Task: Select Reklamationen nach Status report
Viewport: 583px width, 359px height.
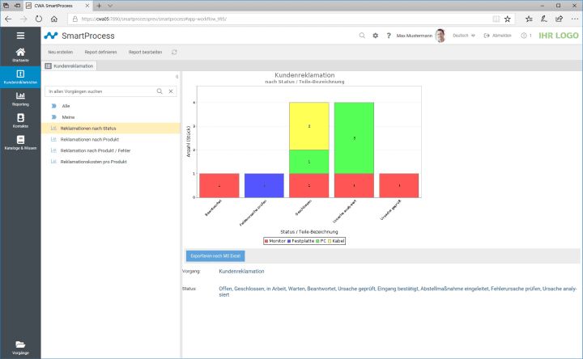Action: pos(111,129)
